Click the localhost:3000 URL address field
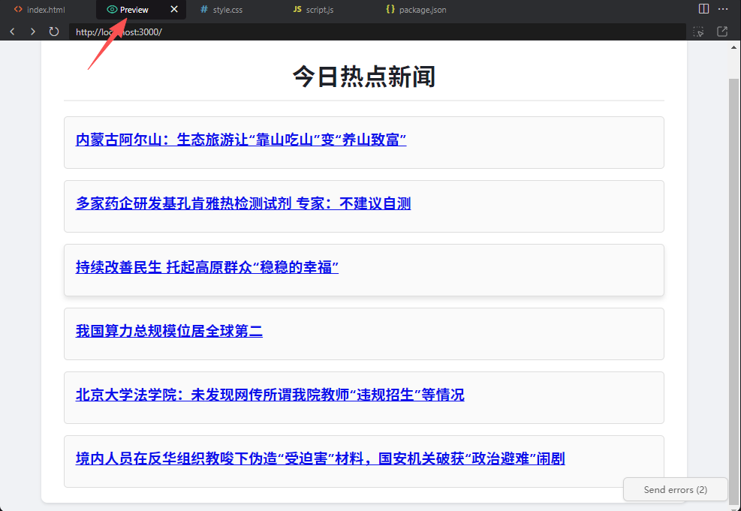 point(377,32)
